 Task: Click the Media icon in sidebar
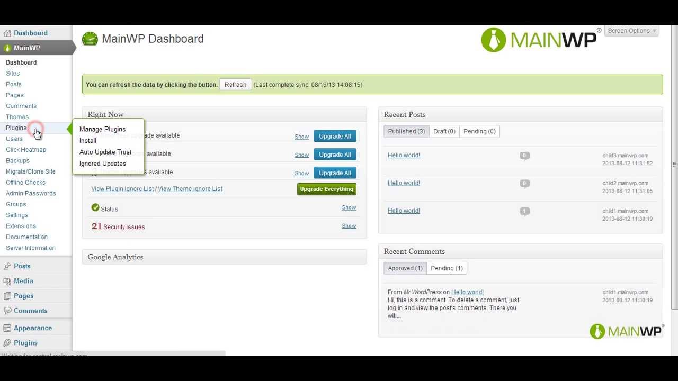coord(7,281)
